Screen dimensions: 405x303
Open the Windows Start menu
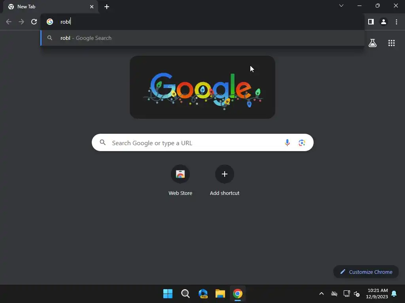(168, 294)
